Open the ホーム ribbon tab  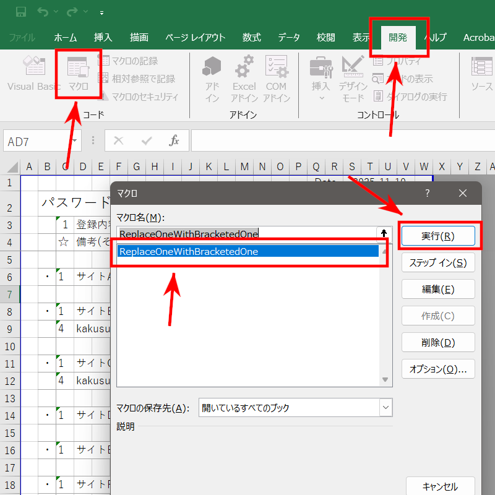pyautogui.click(x=66, y=37)
